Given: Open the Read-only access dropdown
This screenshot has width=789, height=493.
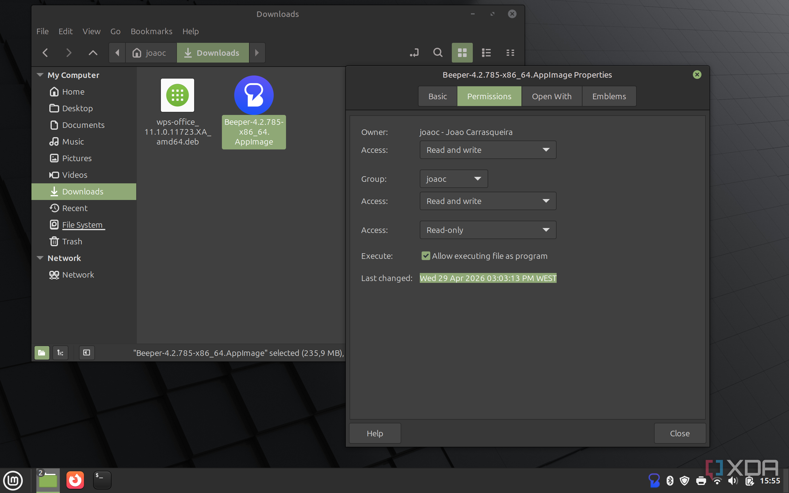Looking at the screenshot, I should pyautogui.click(x=488, y=230).
